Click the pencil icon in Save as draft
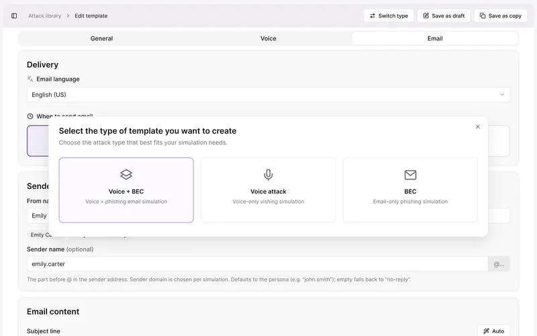The image size is (537, 336). click(426, 15)
